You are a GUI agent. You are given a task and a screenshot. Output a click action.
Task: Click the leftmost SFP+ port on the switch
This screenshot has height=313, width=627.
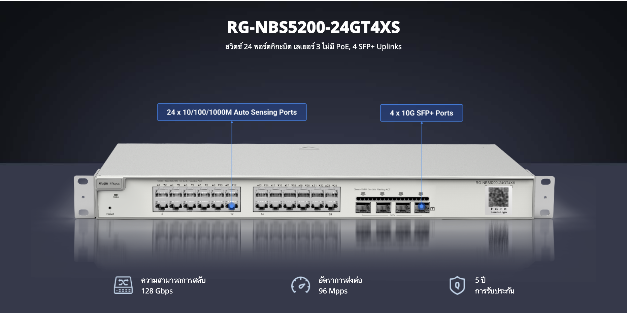tap(363, 208)
